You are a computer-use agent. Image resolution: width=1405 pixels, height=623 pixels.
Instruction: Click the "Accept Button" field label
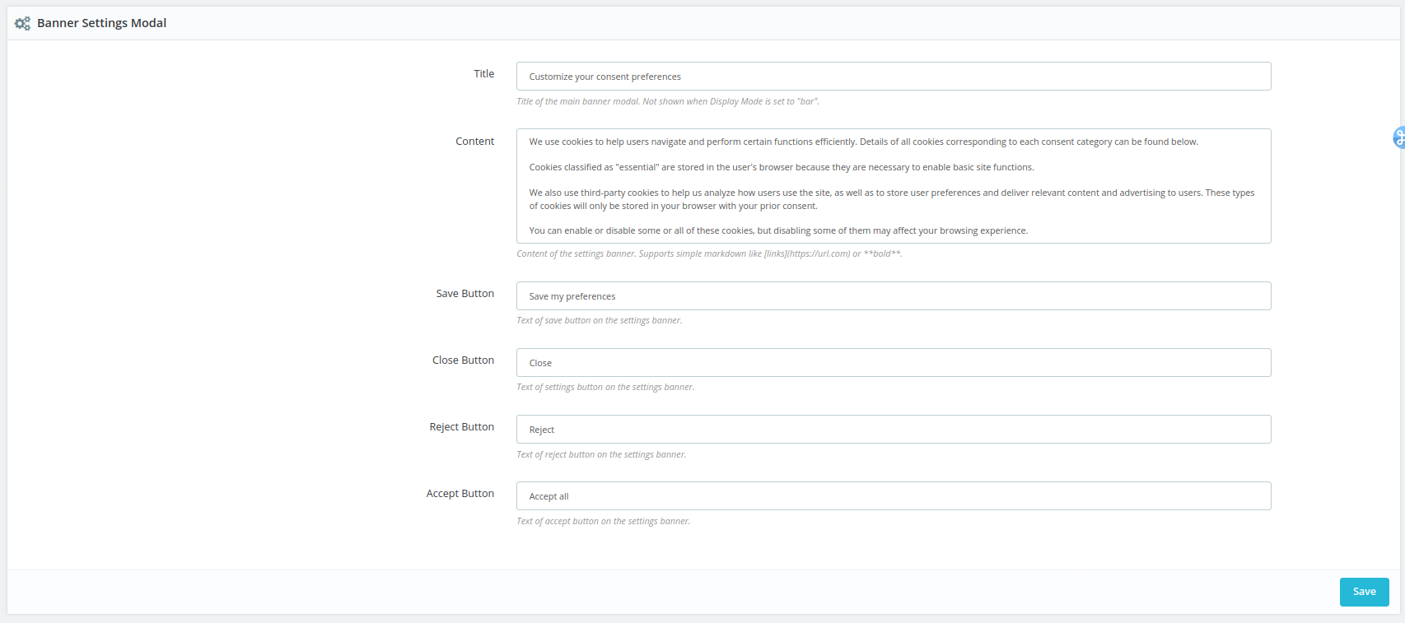(x=460, y=494)
